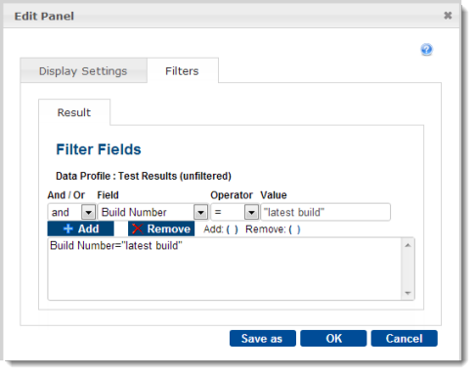Add a closing parenthesis link
Image resolution: width=474 pixels, height=373 pixels.
[237, 229]
